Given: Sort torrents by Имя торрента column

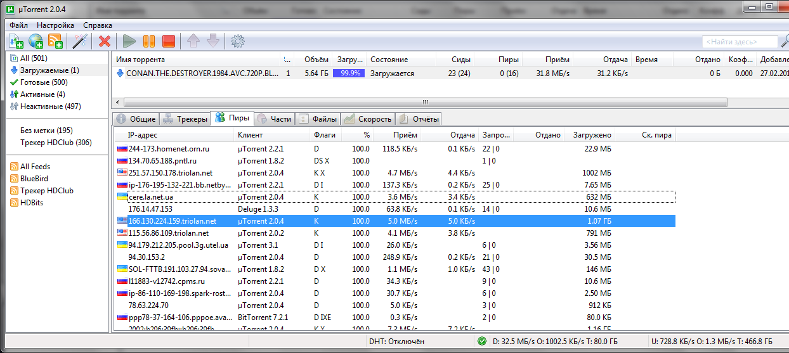Looking at the screenshot, I should click(x=195, y=60).
